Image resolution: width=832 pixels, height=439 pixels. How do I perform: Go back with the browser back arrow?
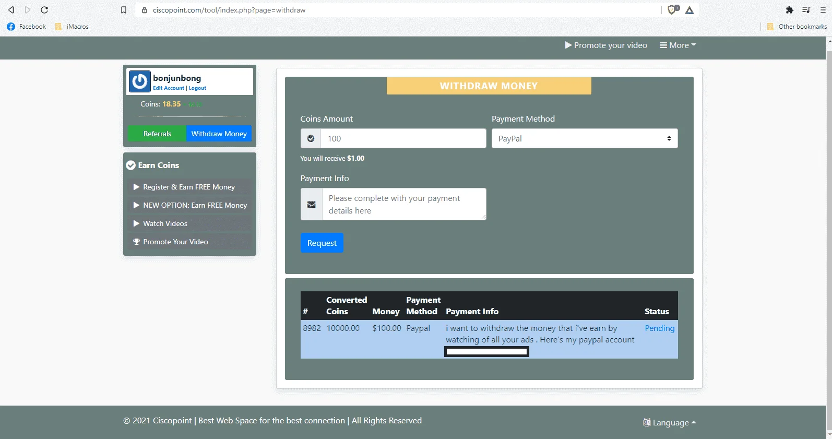click(x=11, y=10)
